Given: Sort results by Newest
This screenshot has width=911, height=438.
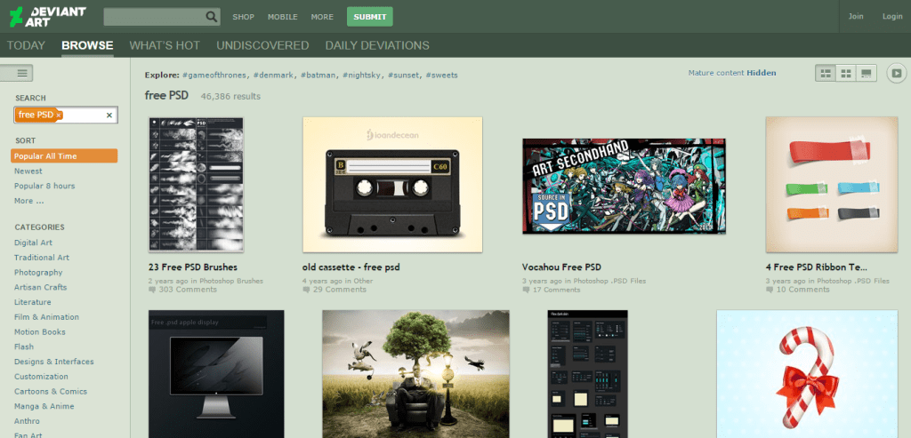Looking at the screenshot, I should pyautogui.click(x=28, y=171).
